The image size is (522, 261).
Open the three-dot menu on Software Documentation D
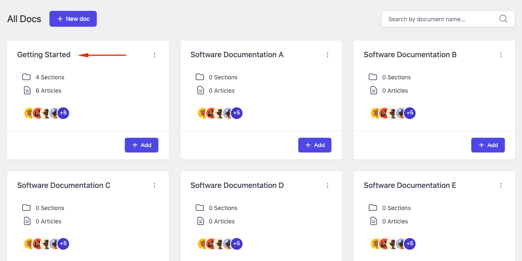pyautogui.click(x=328, y=185)
